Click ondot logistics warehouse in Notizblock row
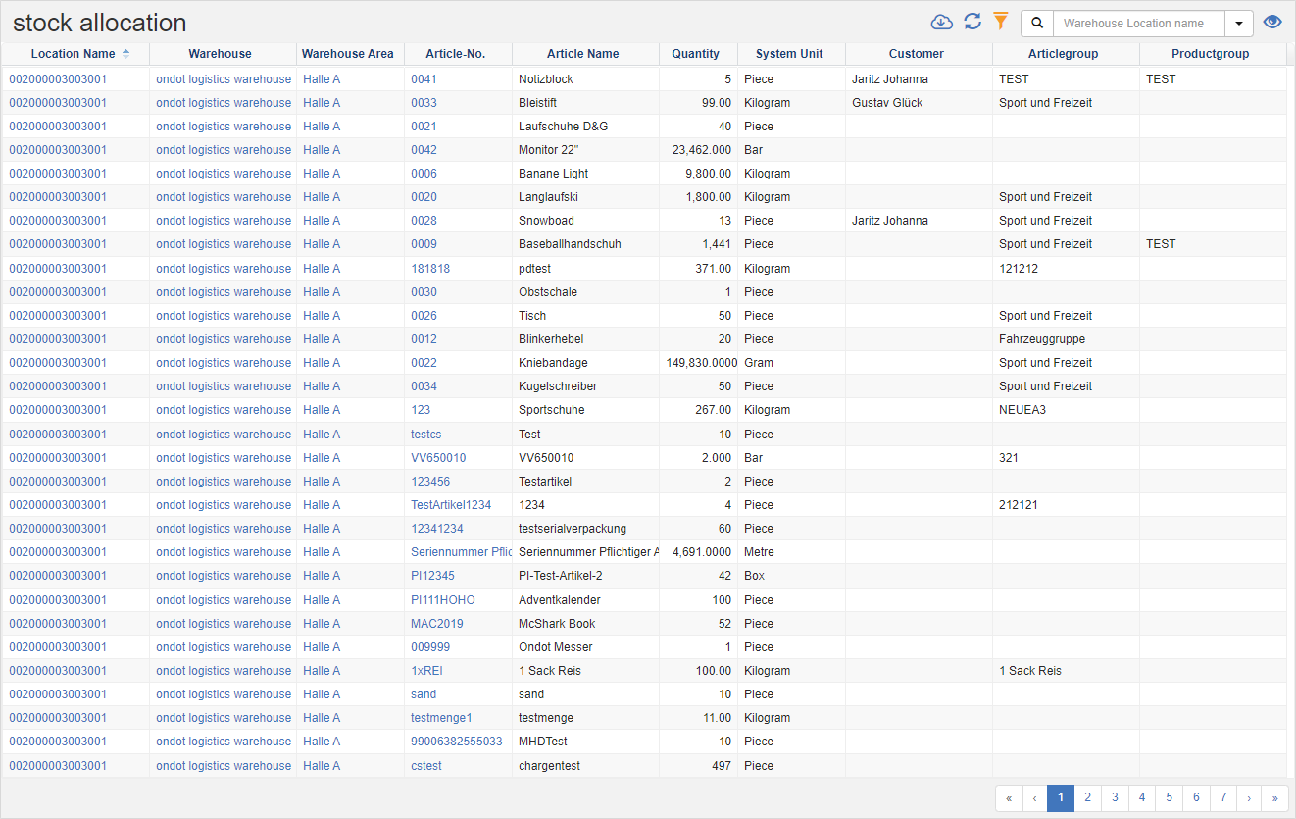 224,79
